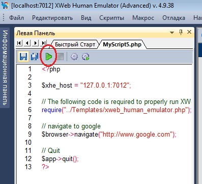This screenshot has height=184, width=202.
Task: Click the closing ?> tag
Action: click(45, 167)
